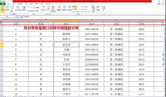
Task: Select student ID cell 1223020036
Action: click(92, 64)
